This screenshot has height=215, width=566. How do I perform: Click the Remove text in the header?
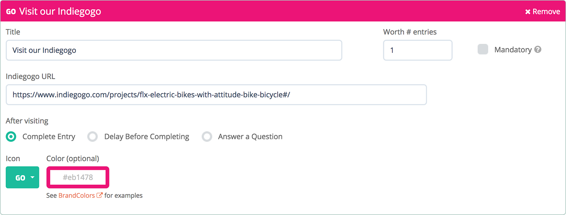pos(546,12)
